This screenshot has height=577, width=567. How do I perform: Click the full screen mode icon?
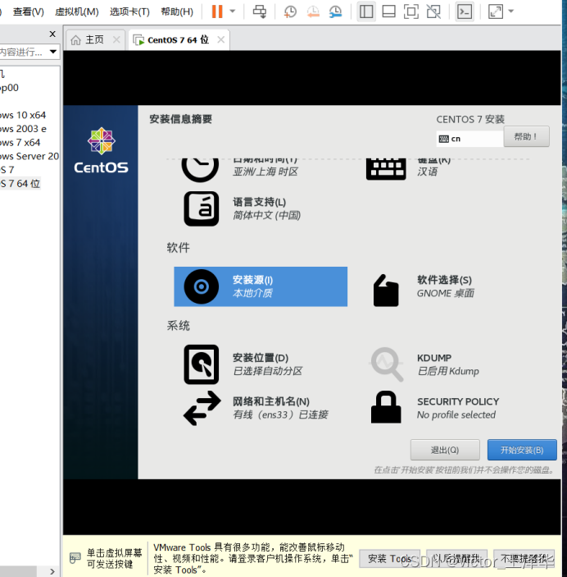[x=411, y=11]
